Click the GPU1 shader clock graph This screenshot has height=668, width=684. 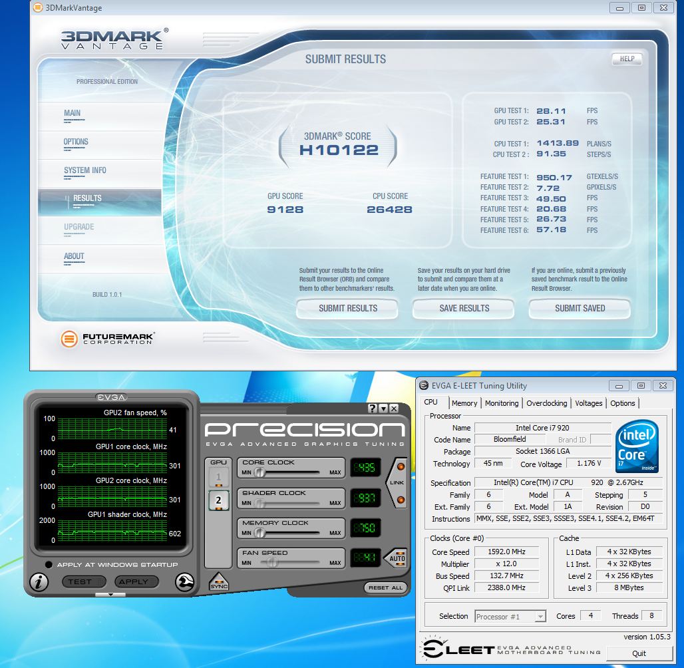point(112,530)
